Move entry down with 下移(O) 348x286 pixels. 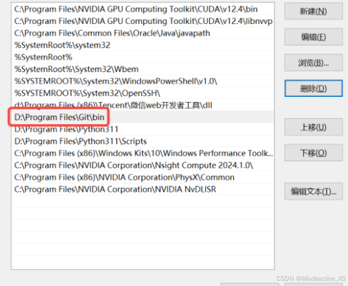tap(313, 153)
